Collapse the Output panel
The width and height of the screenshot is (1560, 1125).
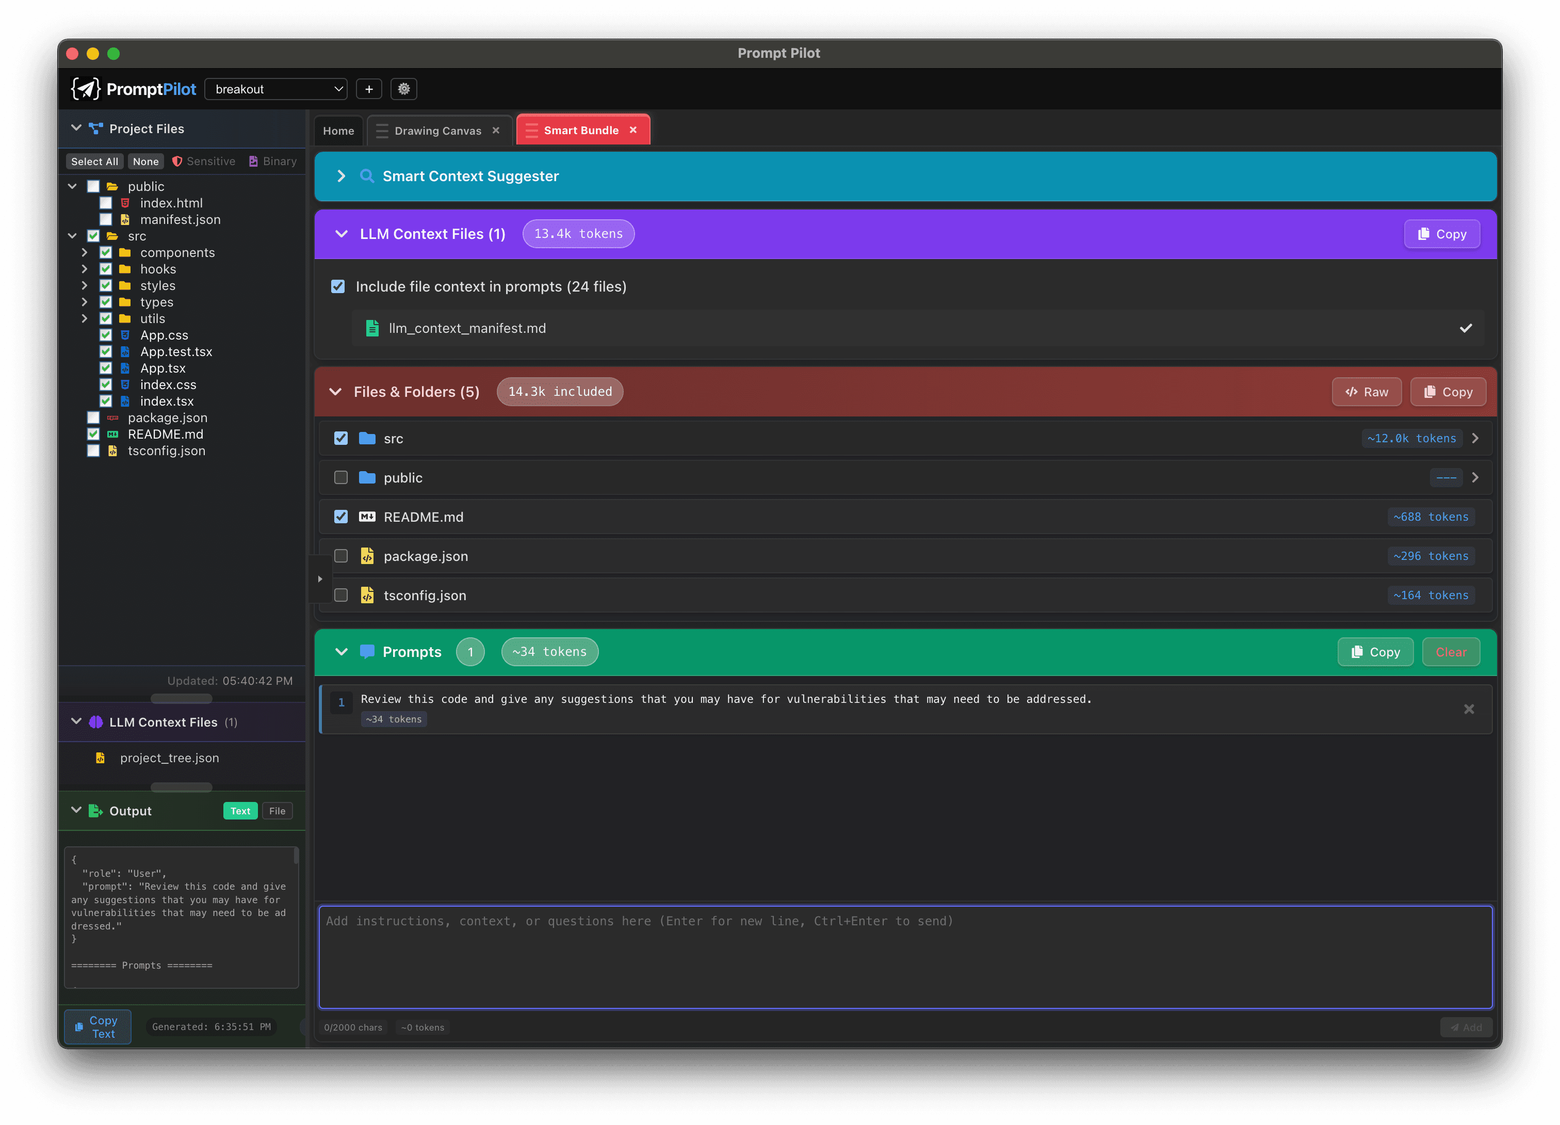click(76, 811)
